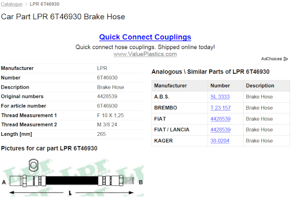Select the page heading Car Part LPR 6T46930 Brake Hose
The width and height of the screenshot is (299, 203).
63,17
